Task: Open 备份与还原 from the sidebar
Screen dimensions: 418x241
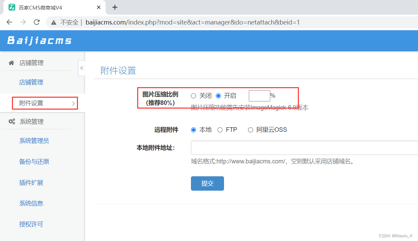Action: click(34, 161)
